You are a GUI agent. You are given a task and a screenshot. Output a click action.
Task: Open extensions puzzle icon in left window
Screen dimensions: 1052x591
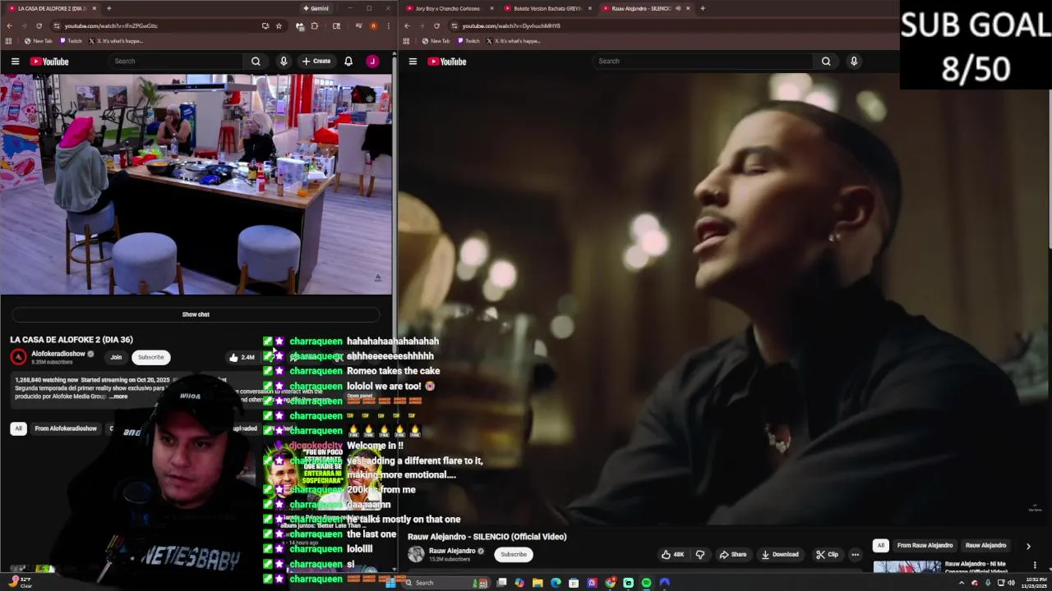pyautogui.click(x=314, y=25)
